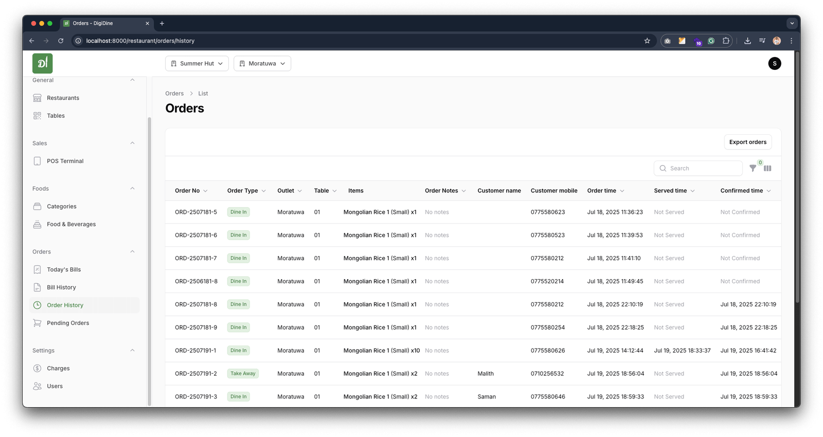Click the user avatar S icon

click(775, 63)
